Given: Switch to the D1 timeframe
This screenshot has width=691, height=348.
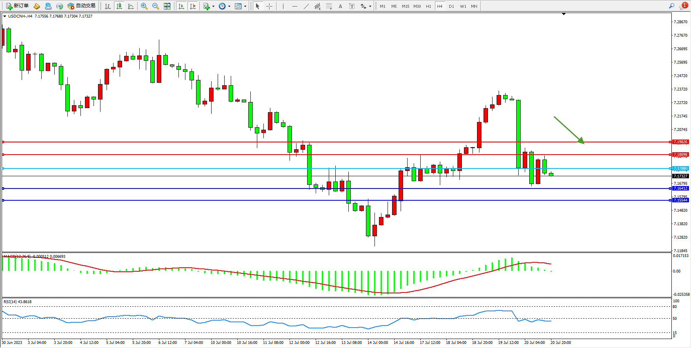Looking at the screenshot, I should pos(451,6).
